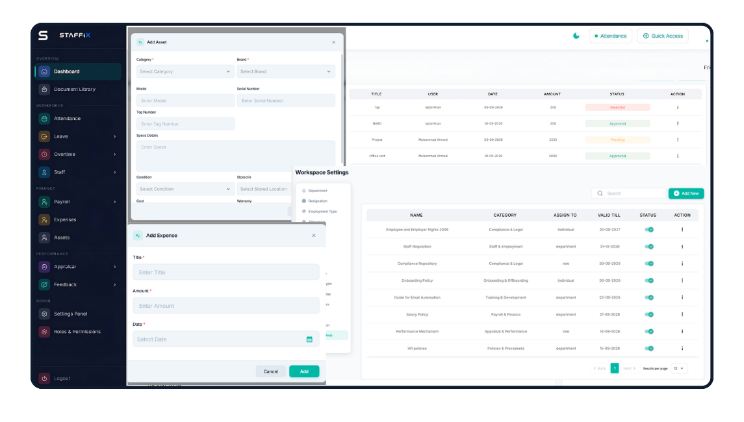Open the Select Condition dropdown
Screen dimensions: 744x422
185,189
